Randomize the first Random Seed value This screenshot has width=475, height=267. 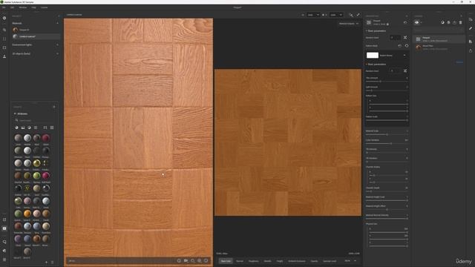[x=405, y=38]
